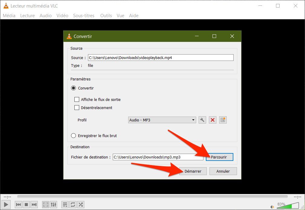Open the Audio menu
Image resolution: width=305 pixels, height=210 pixels.
click(46, 15)
